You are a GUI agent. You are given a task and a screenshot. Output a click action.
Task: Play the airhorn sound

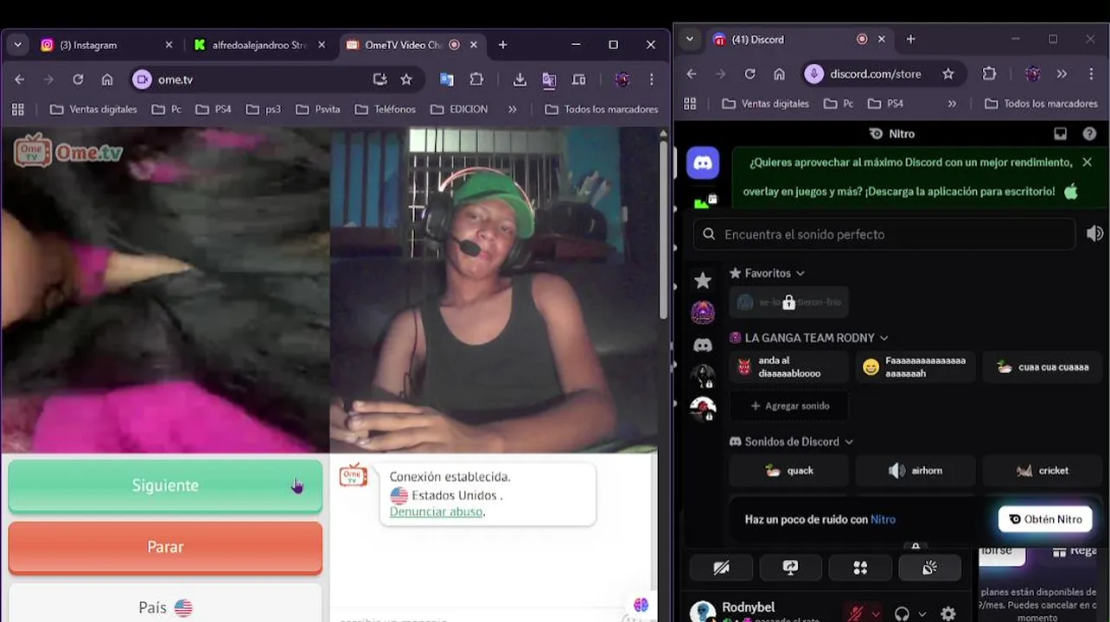(915, 471)
